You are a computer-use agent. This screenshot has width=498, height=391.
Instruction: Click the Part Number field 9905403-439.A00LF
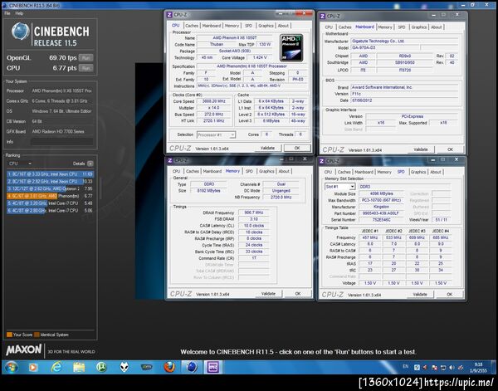[381, 213]
